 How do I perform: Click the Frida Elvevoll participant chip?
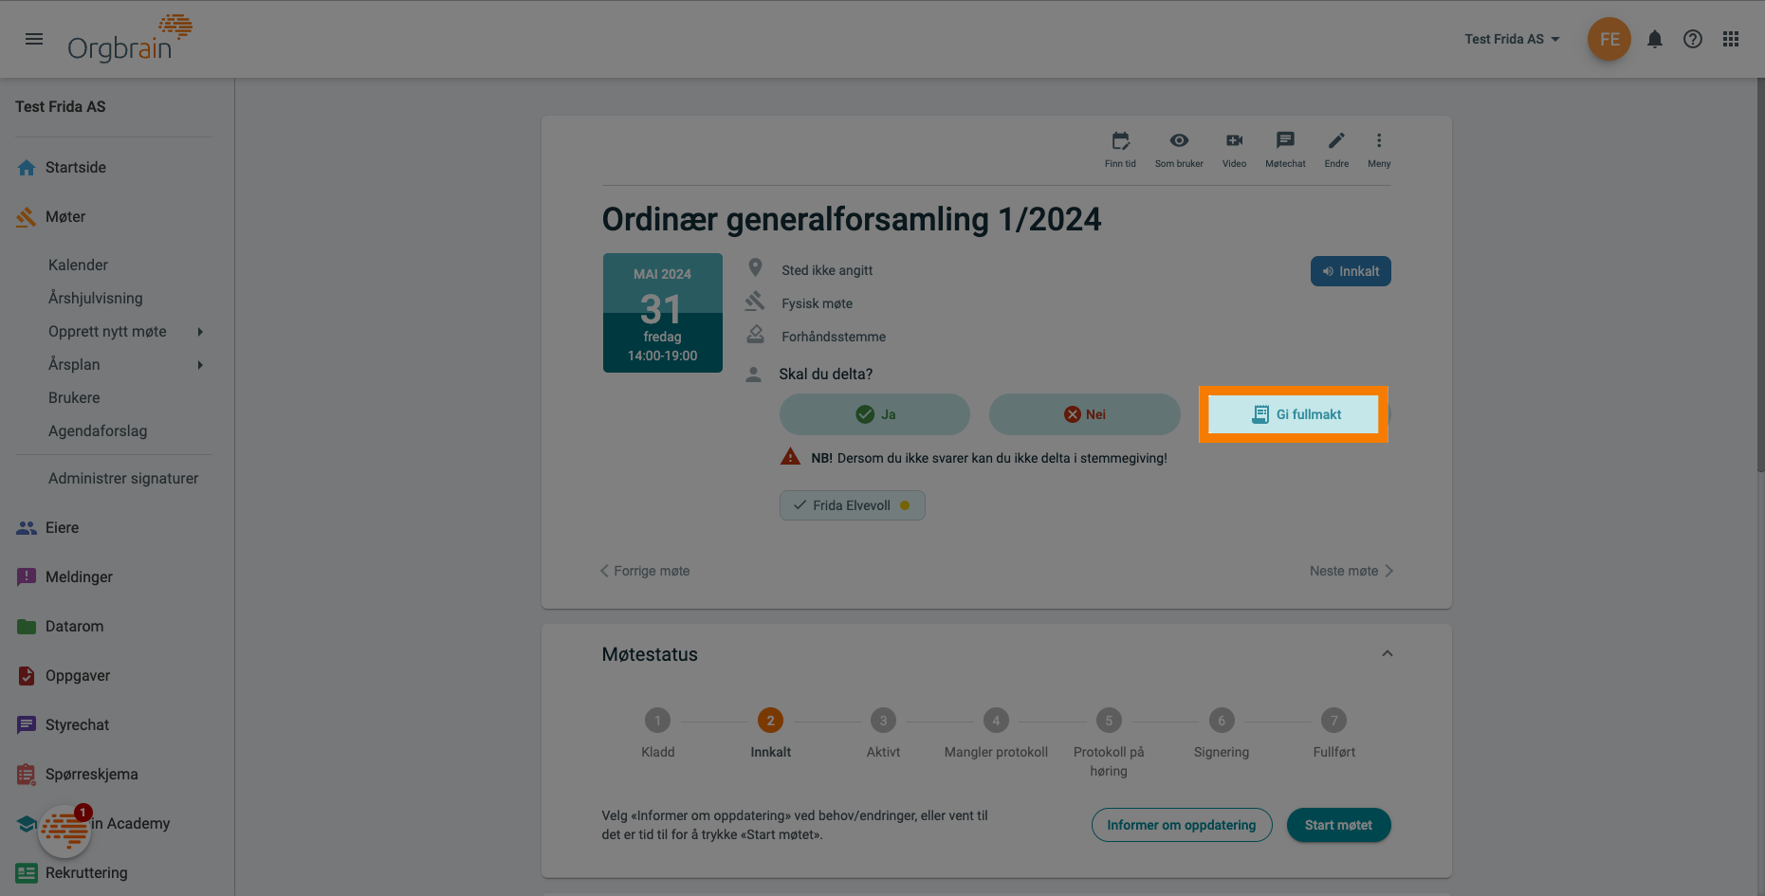(x=852, y=505)
